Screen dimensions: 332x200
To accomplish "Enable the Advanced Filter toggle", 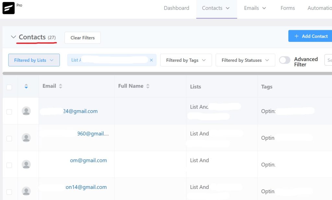I will (285, 60).
